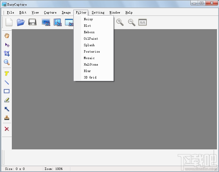219x172 pixels.
Task: Open the Image menu
Action: pyautogui.click(x=66, y=13)
